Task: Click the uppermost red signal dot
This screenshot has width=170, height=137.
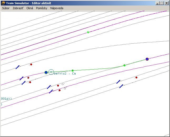Action: pyautogui.click(x=31, y=64)
